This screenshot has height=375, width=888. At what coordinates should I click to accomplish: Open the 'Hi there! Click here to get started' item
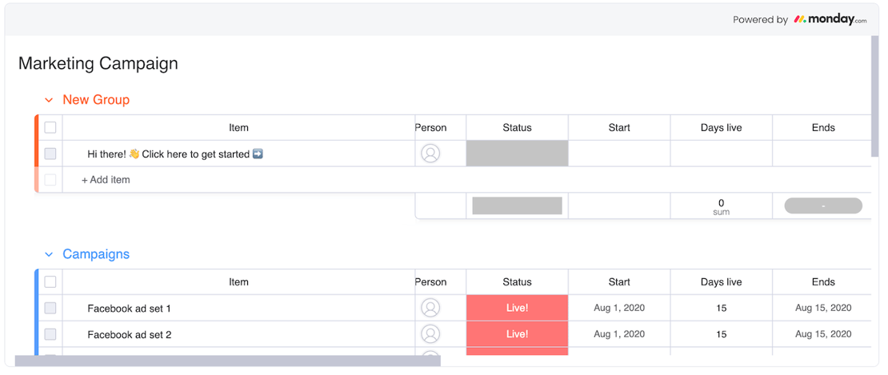click(x=174, y=154)
